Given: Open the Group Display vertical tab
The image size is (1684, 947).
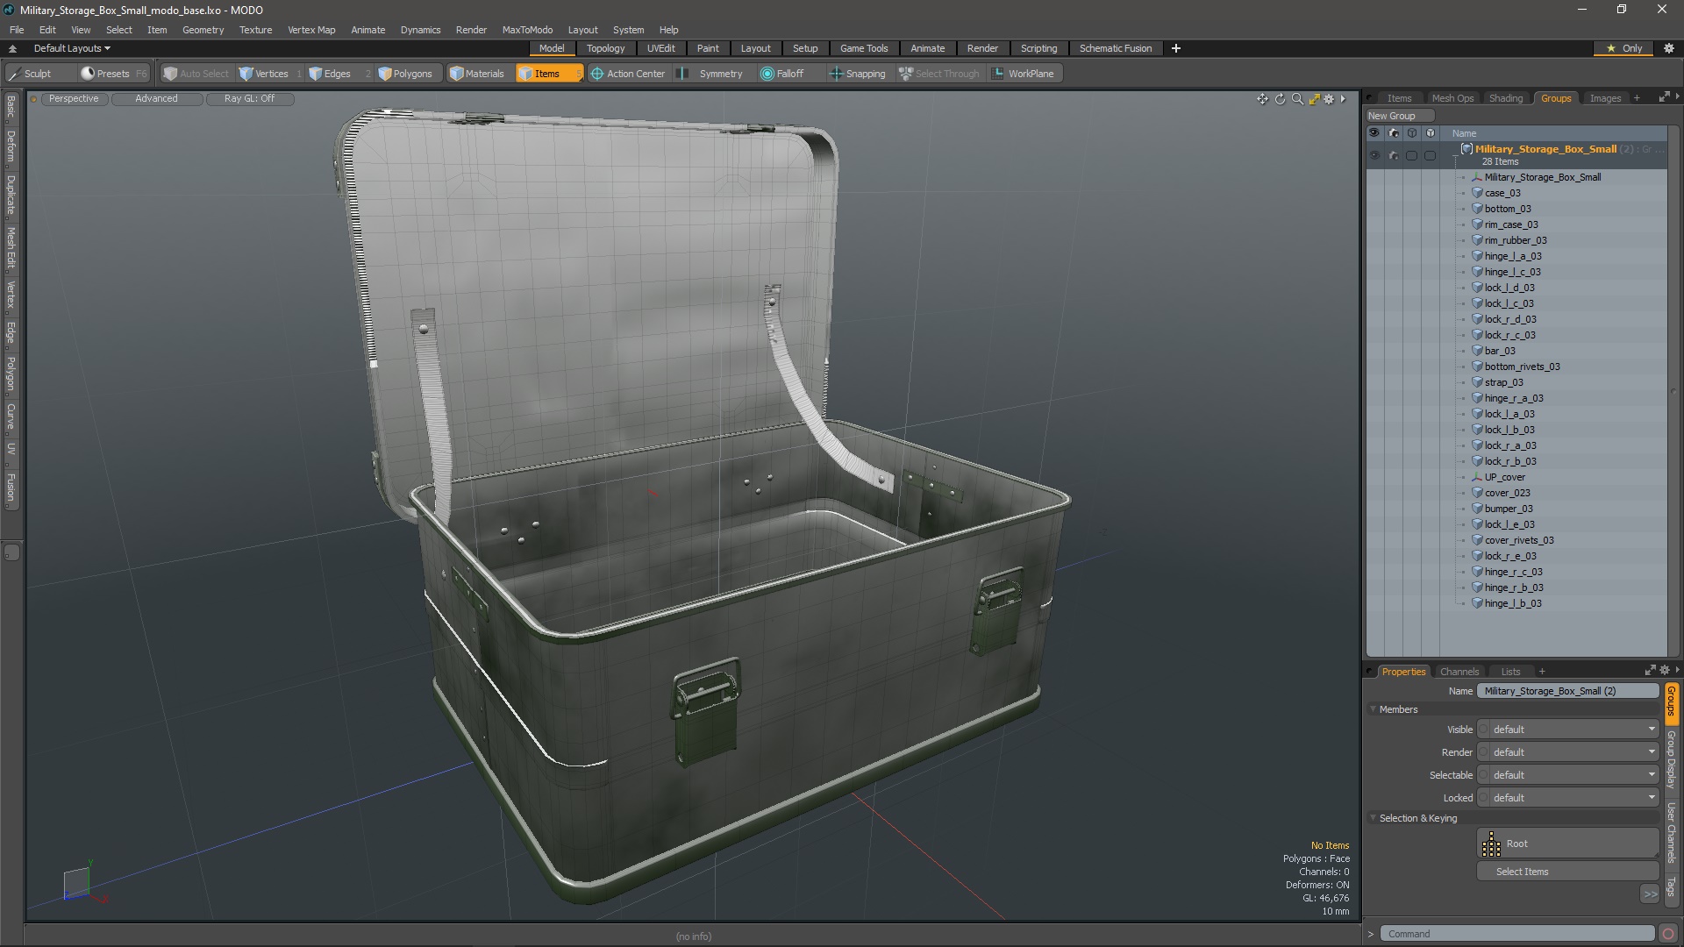Looking at the screenshot, I should tap(1672, 759).
